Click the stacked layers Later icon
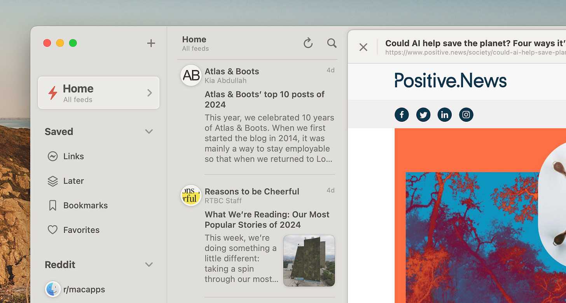Image resolution: width=566 pixels, height=303 pixels. click(x=52, y=181)
